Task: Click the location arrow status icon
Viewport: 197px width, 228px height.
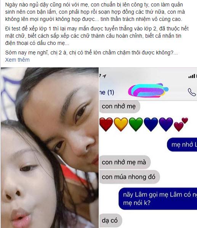Action: click(x=104, y=76)
